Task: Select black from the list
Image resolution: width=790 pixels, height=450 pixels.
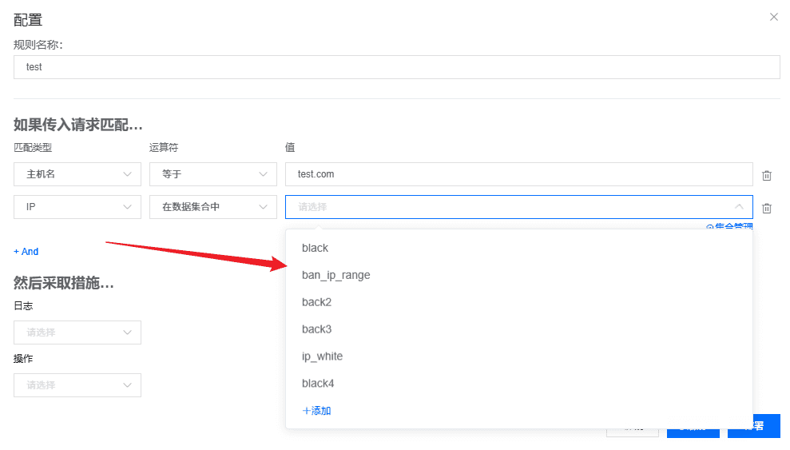Action: pos(316,248)
